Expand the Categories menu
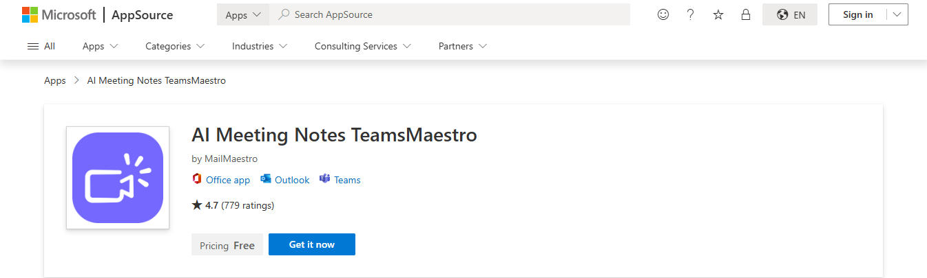Viewport: 927px width, 278px height. click(175, 46)
